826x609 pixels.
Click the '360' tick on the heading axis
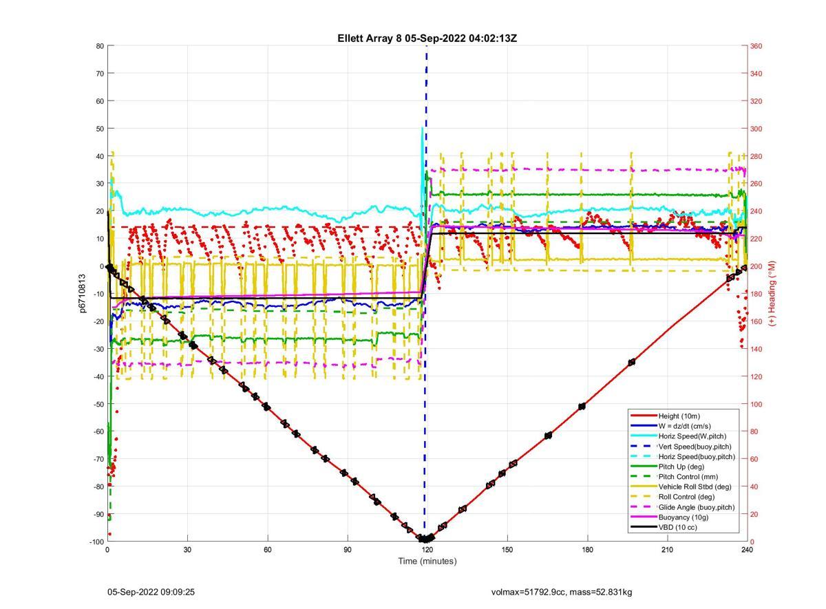(756, 46)
